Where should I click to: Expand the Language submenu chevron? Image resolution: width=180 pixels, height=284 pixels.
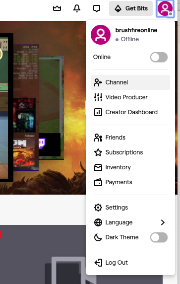coord(163,222)
